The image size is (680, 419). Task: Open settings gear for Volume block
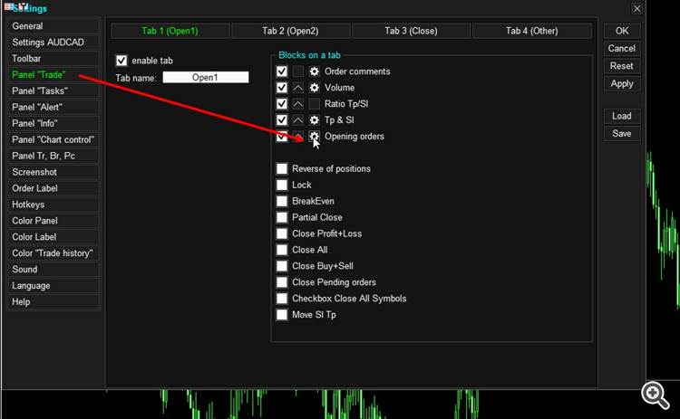click(314, 88)
